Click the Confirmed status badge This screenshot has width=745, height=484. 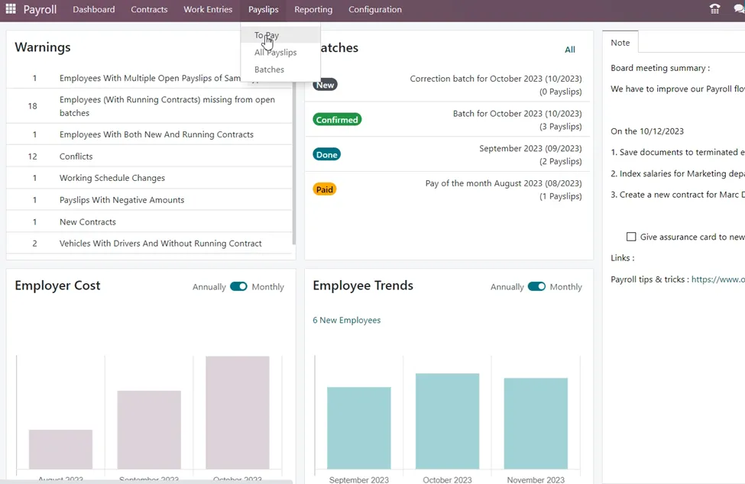point(337,120)
